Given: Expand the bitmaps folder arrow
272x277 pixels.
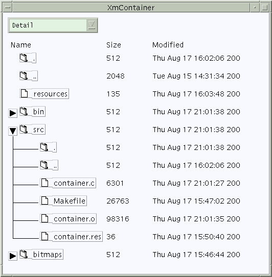Looking at the screenshot, I should pos(13,256).
